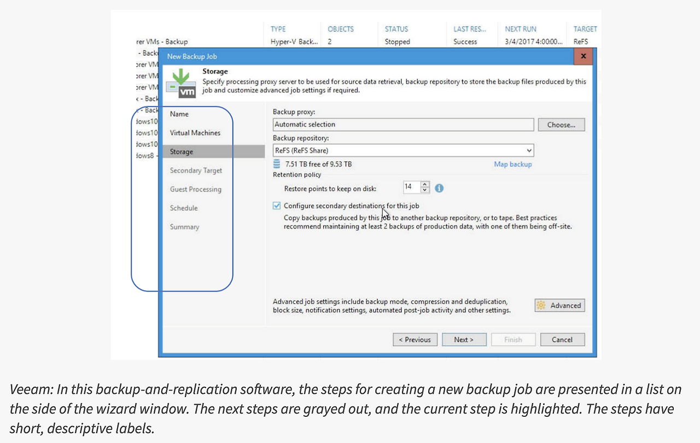700x443 pixels.
Task: Sort jobs list by OBJECTS column
Action: point(341,29)
